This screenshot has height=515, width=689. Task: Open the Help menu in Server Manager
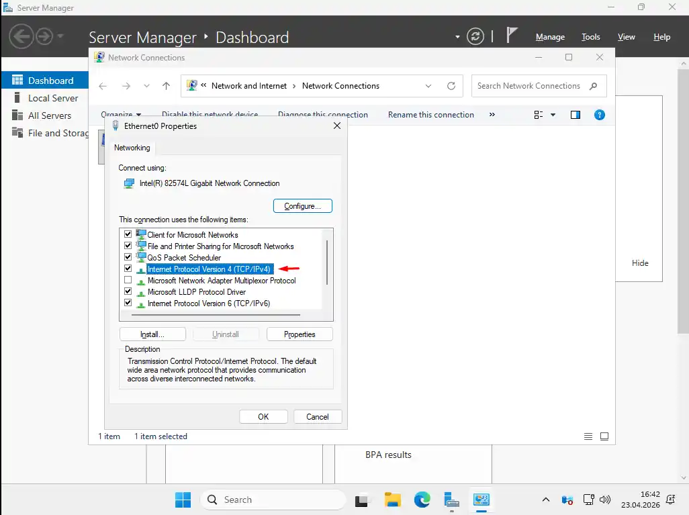pos(661,37)
